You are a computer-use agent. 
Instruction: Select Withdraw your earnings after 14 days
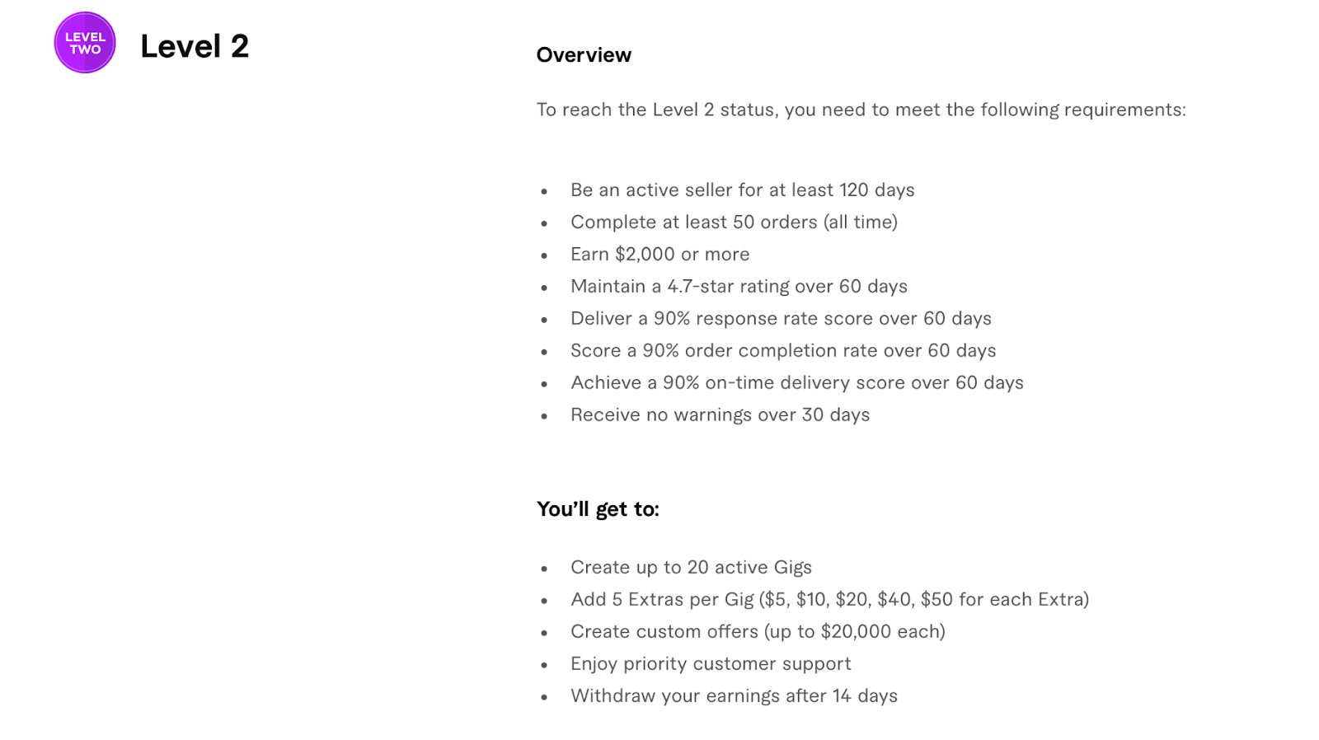tap(734, 696)
